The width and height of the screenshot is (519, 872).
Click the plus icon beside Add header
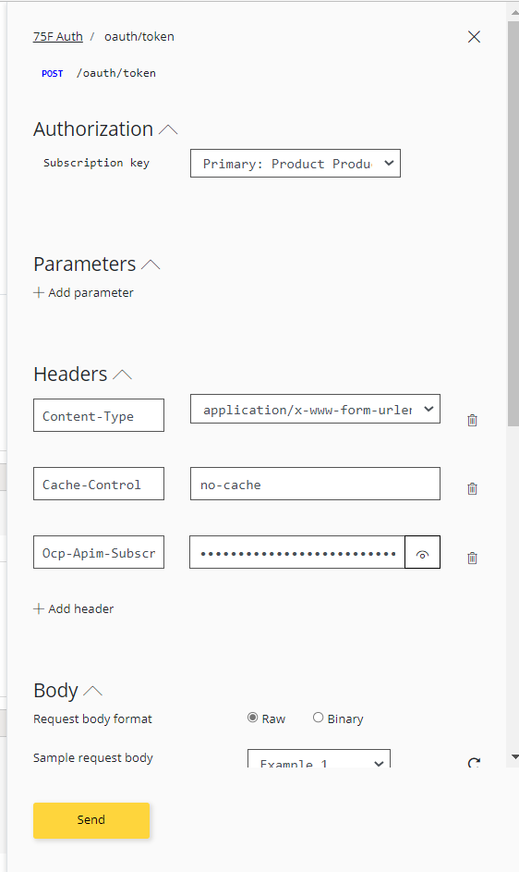(x=39, y=609)
